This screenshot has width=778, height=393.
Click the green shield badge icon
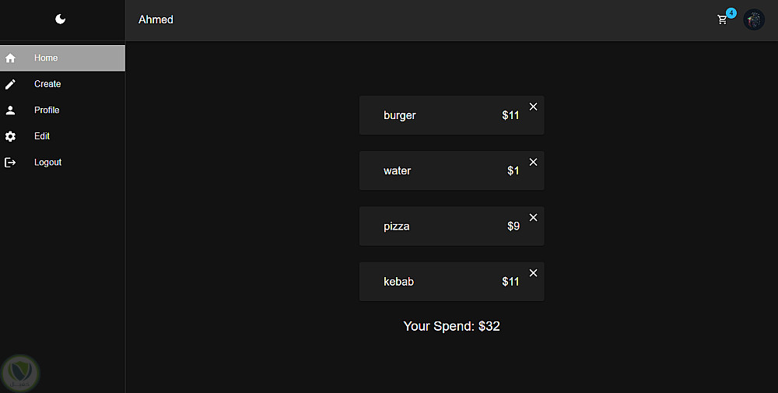point(20,374)
